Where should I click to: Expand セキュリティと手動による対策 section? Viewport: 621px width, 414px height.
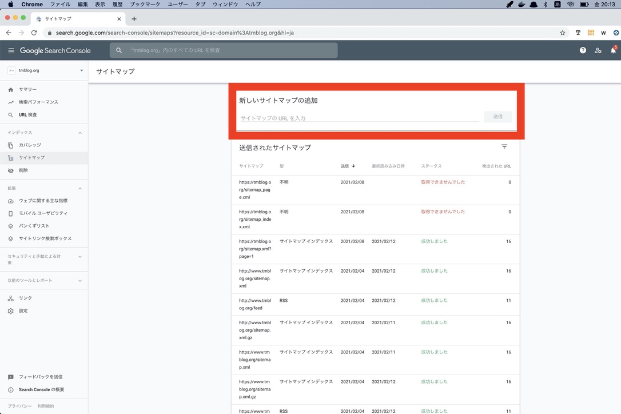[x=80, y=257]
